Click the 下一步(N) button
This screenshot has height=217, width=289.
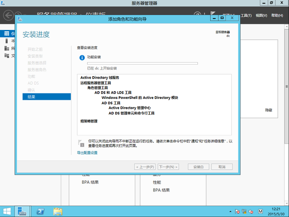168,167
